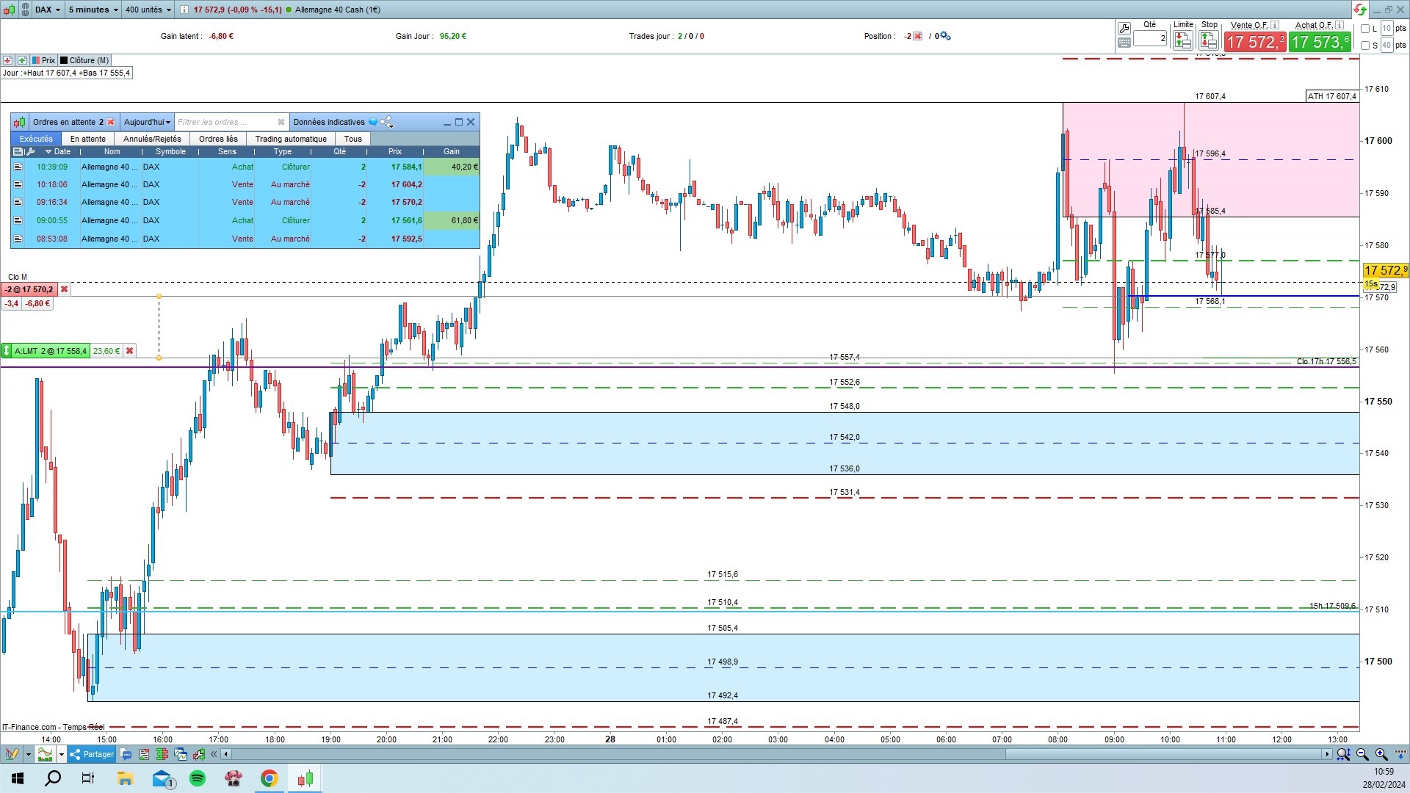Click zoom in magnifier icon

click(1381, 754)
